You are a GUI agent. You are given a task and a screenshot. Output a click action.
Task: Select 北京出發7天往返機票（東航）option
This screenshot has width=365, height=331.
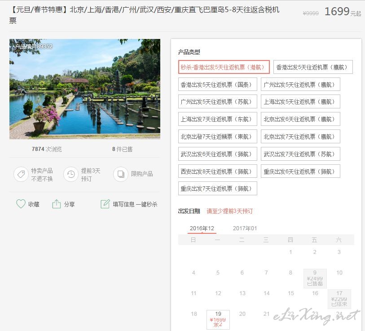pyautogui.click(x=217, y=136)
